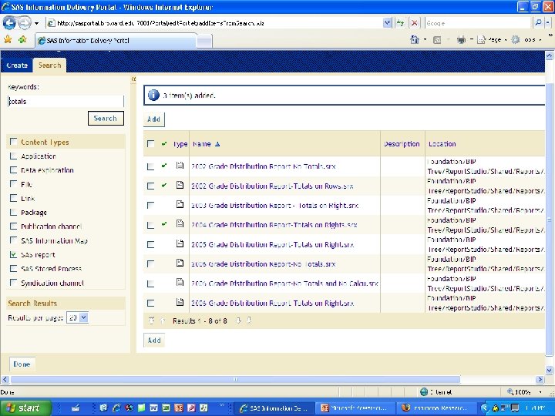Open the Microsoft PowerPoint taskbar button

[356, 408]
